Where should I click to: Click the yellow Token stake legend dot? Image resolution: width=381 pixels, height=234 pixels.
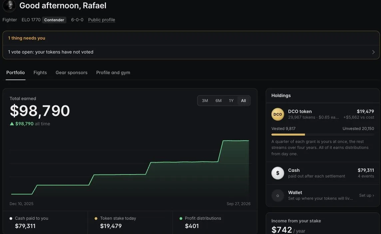[96, 218]
